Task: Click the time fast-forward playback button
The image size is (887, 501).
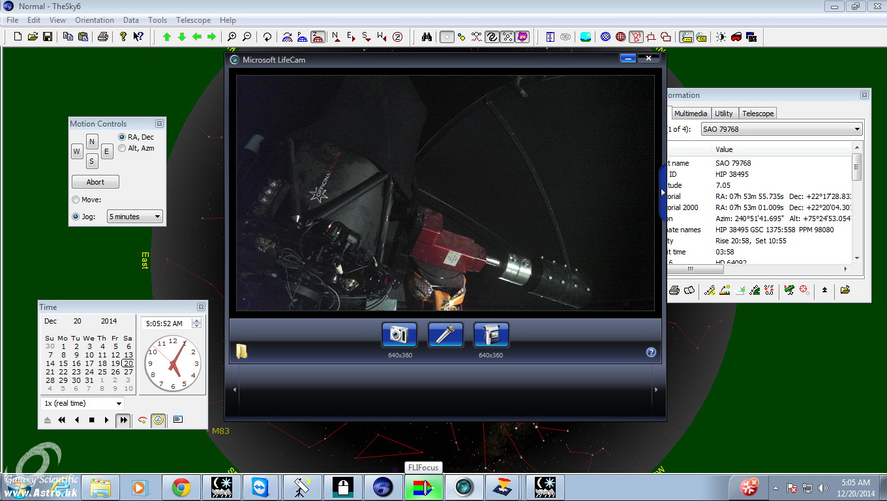Action: pyautogui.click(x=123, y=420)
